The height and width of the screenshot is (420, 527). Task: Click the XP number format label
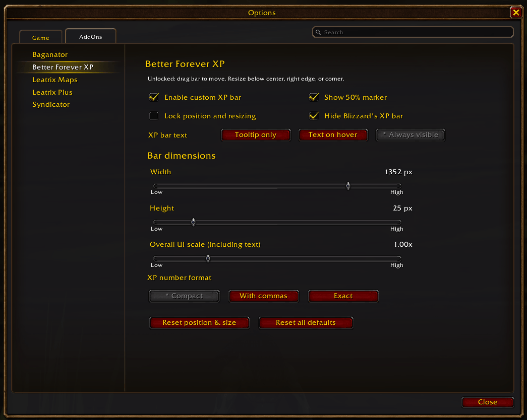click(179, 277)
